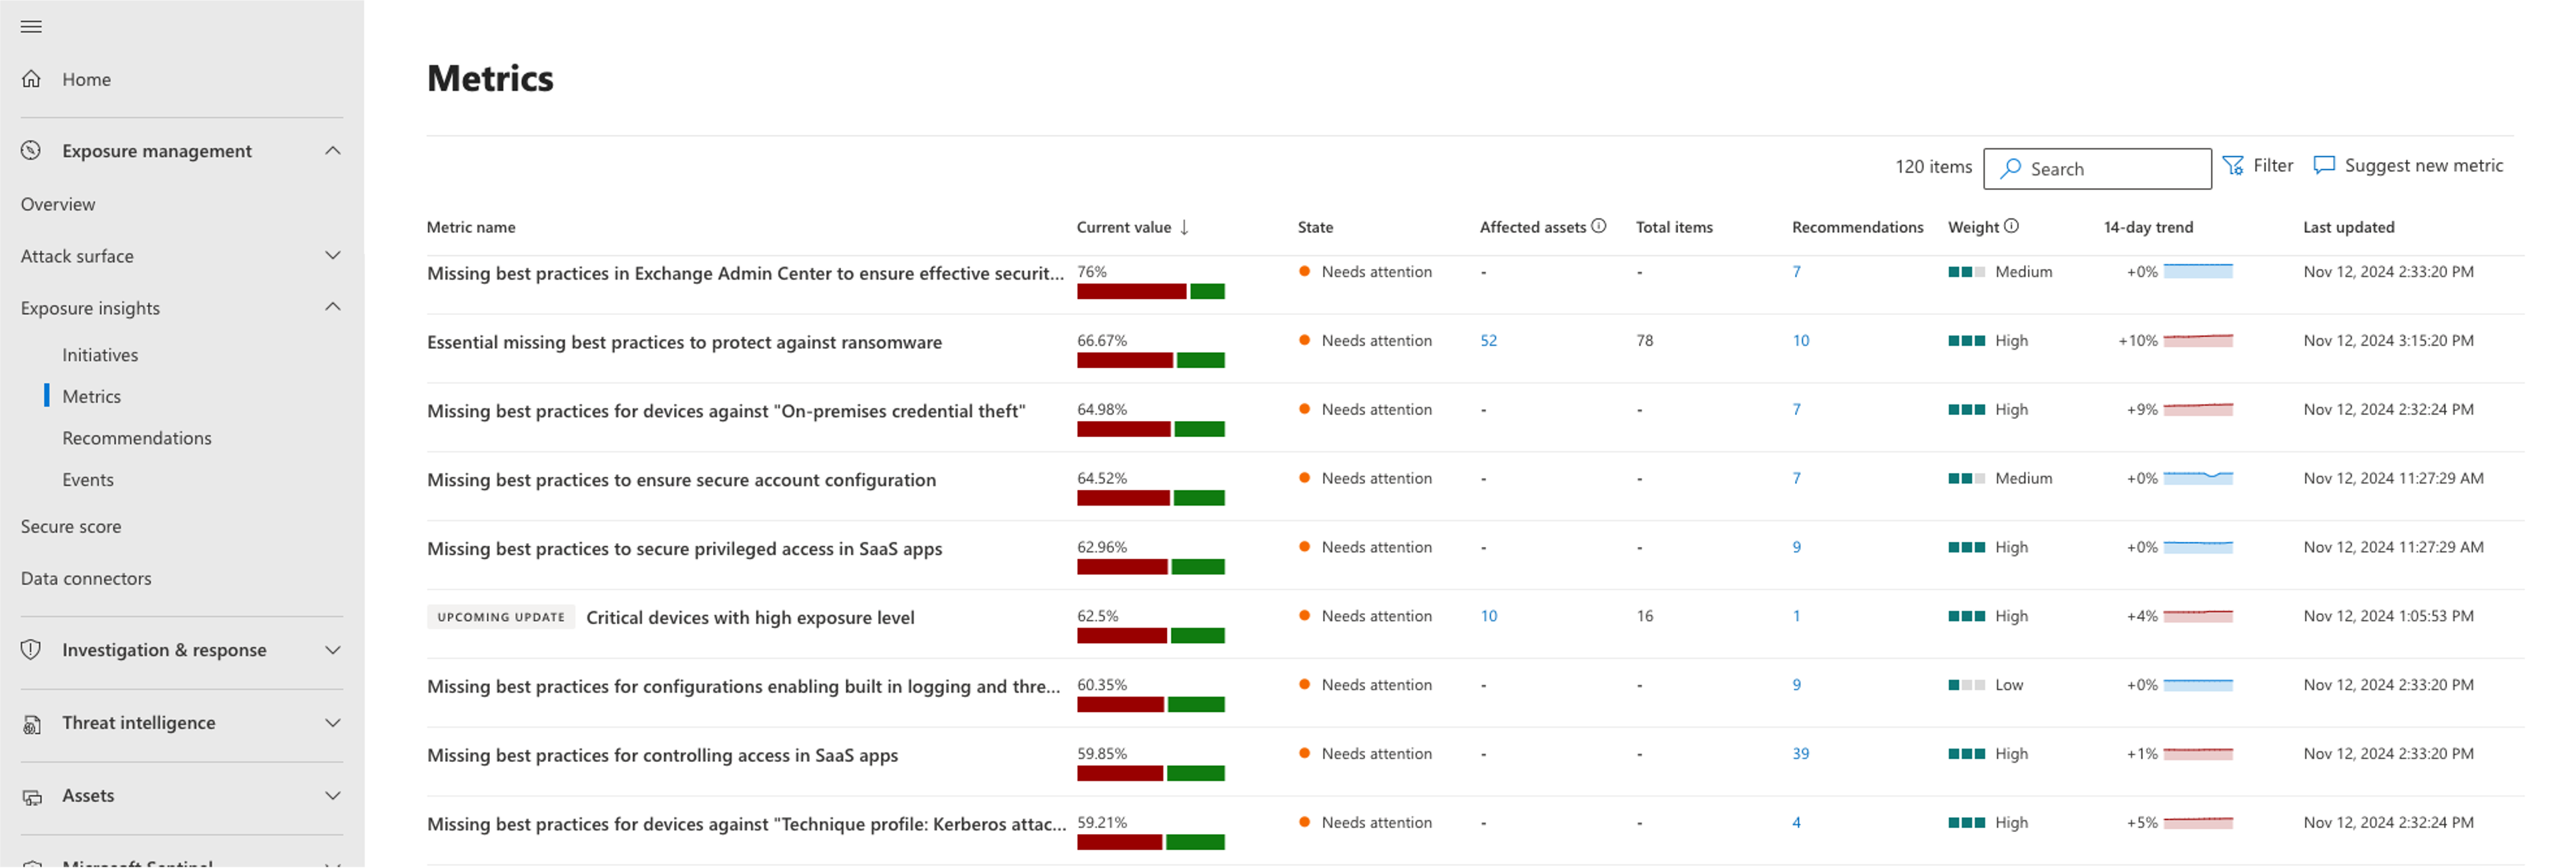Click Data connectors sidebar item
Screen dimensions: 2576x868
click(85, 579)
